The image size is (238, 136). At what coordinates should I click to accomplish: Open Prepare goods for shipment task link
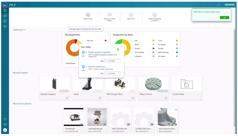pos(99,52)
